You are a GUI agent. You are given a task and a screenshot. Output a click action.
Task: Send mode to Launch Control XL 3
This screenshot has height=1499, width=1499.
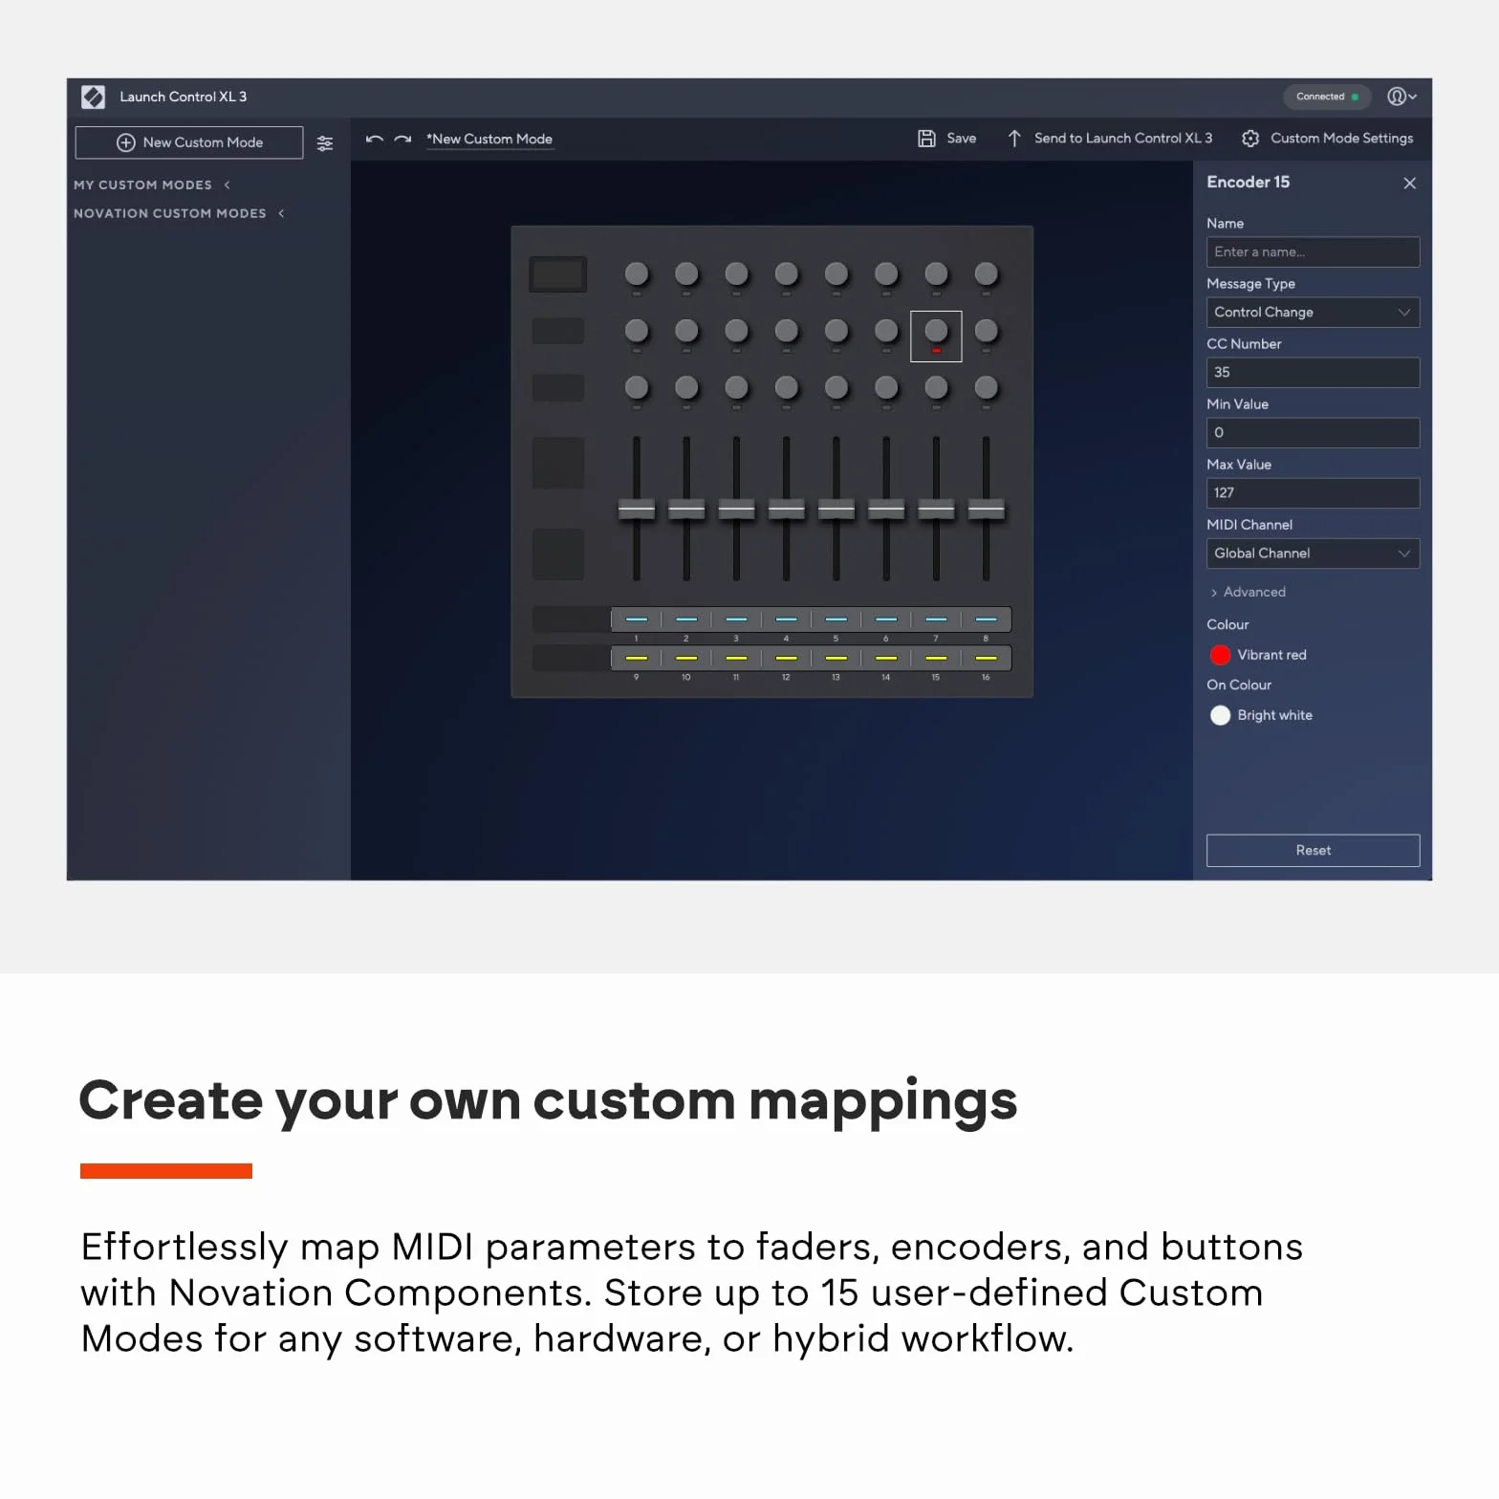click(x=1110, y=139)
